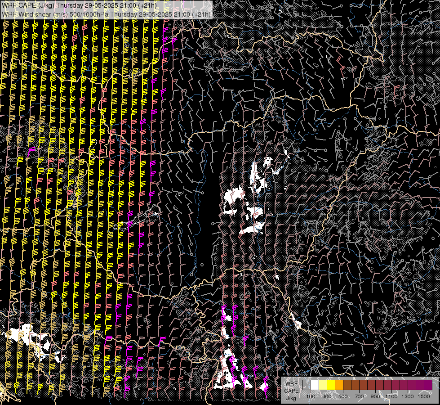Click the 300 legend tick label
This screenshot has height=405, width=440.
coord(327,396)
